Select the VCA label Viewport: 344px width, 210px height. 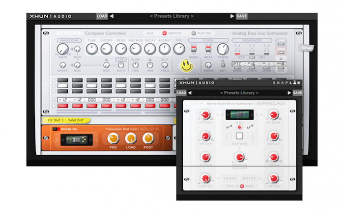point(150,33)
